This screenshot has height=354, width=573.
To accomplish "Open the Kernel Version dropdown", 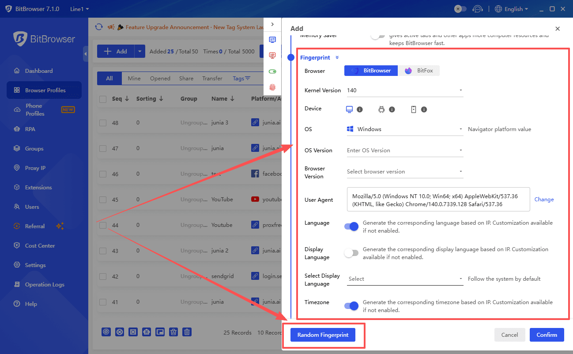I will pos(404,90).
